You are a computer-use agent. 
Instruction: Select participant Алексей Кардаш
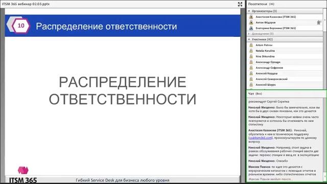pos(267,73)
